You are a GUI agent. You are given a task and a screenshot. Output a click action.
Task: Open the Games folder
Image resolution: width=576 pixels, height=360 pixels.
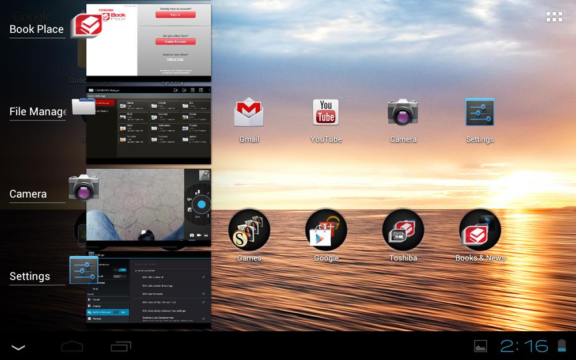(x=249, y=230)
